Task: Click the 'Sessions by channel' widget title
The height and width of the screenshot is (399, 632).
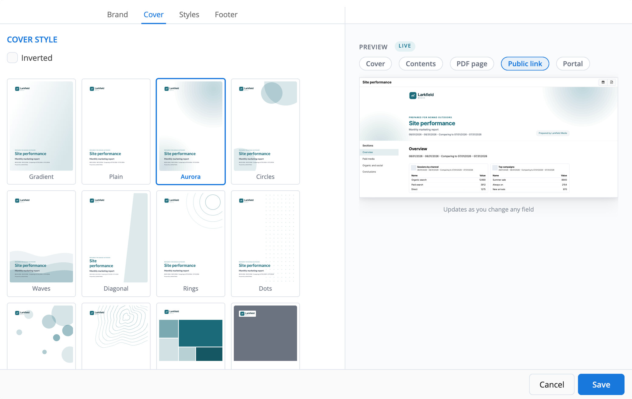Action: (x=428, y=167)
